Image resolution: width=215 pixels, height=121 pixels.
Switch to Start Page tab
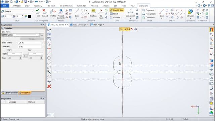tap(97, 25)
